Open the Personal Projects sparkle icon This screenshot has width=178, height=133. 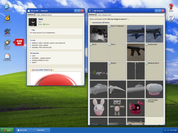click(x=7, y=45)
